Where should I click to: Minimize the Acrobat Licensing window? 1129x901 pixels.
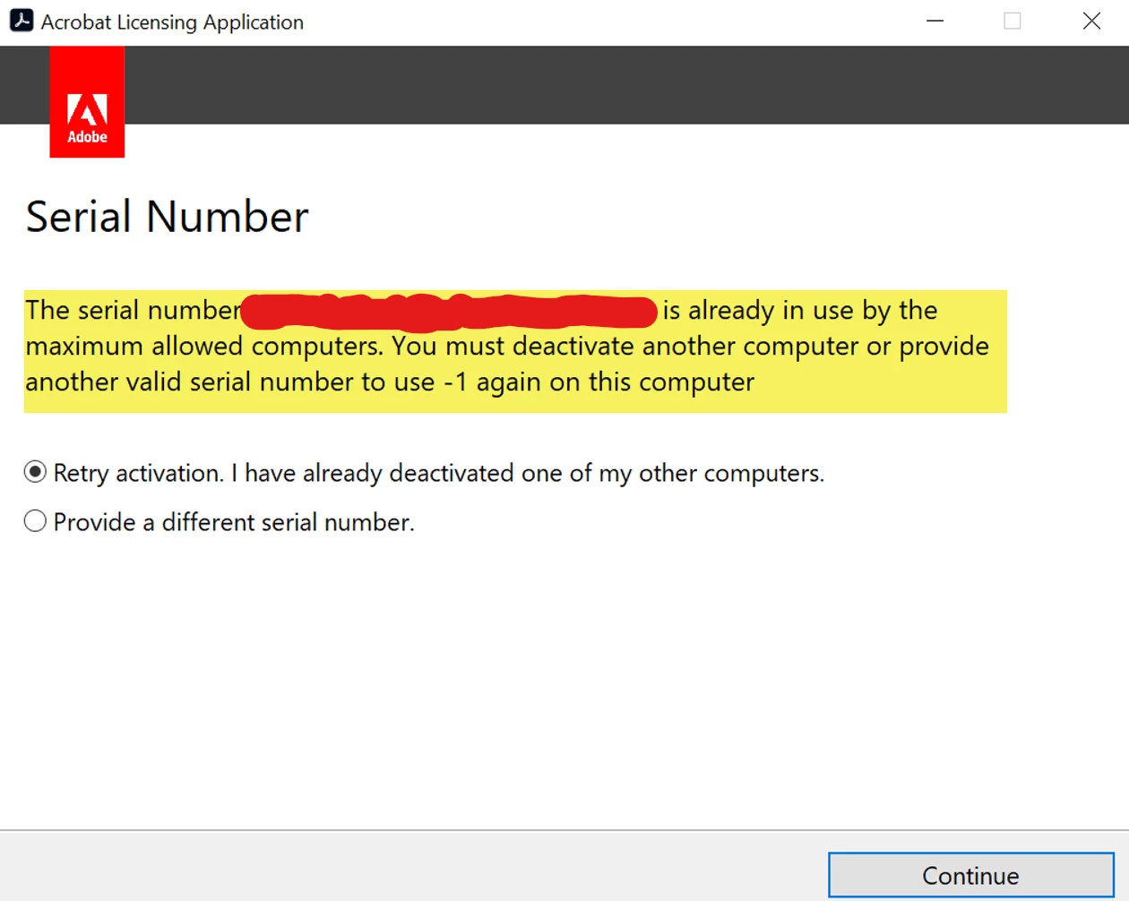[935, 21]
